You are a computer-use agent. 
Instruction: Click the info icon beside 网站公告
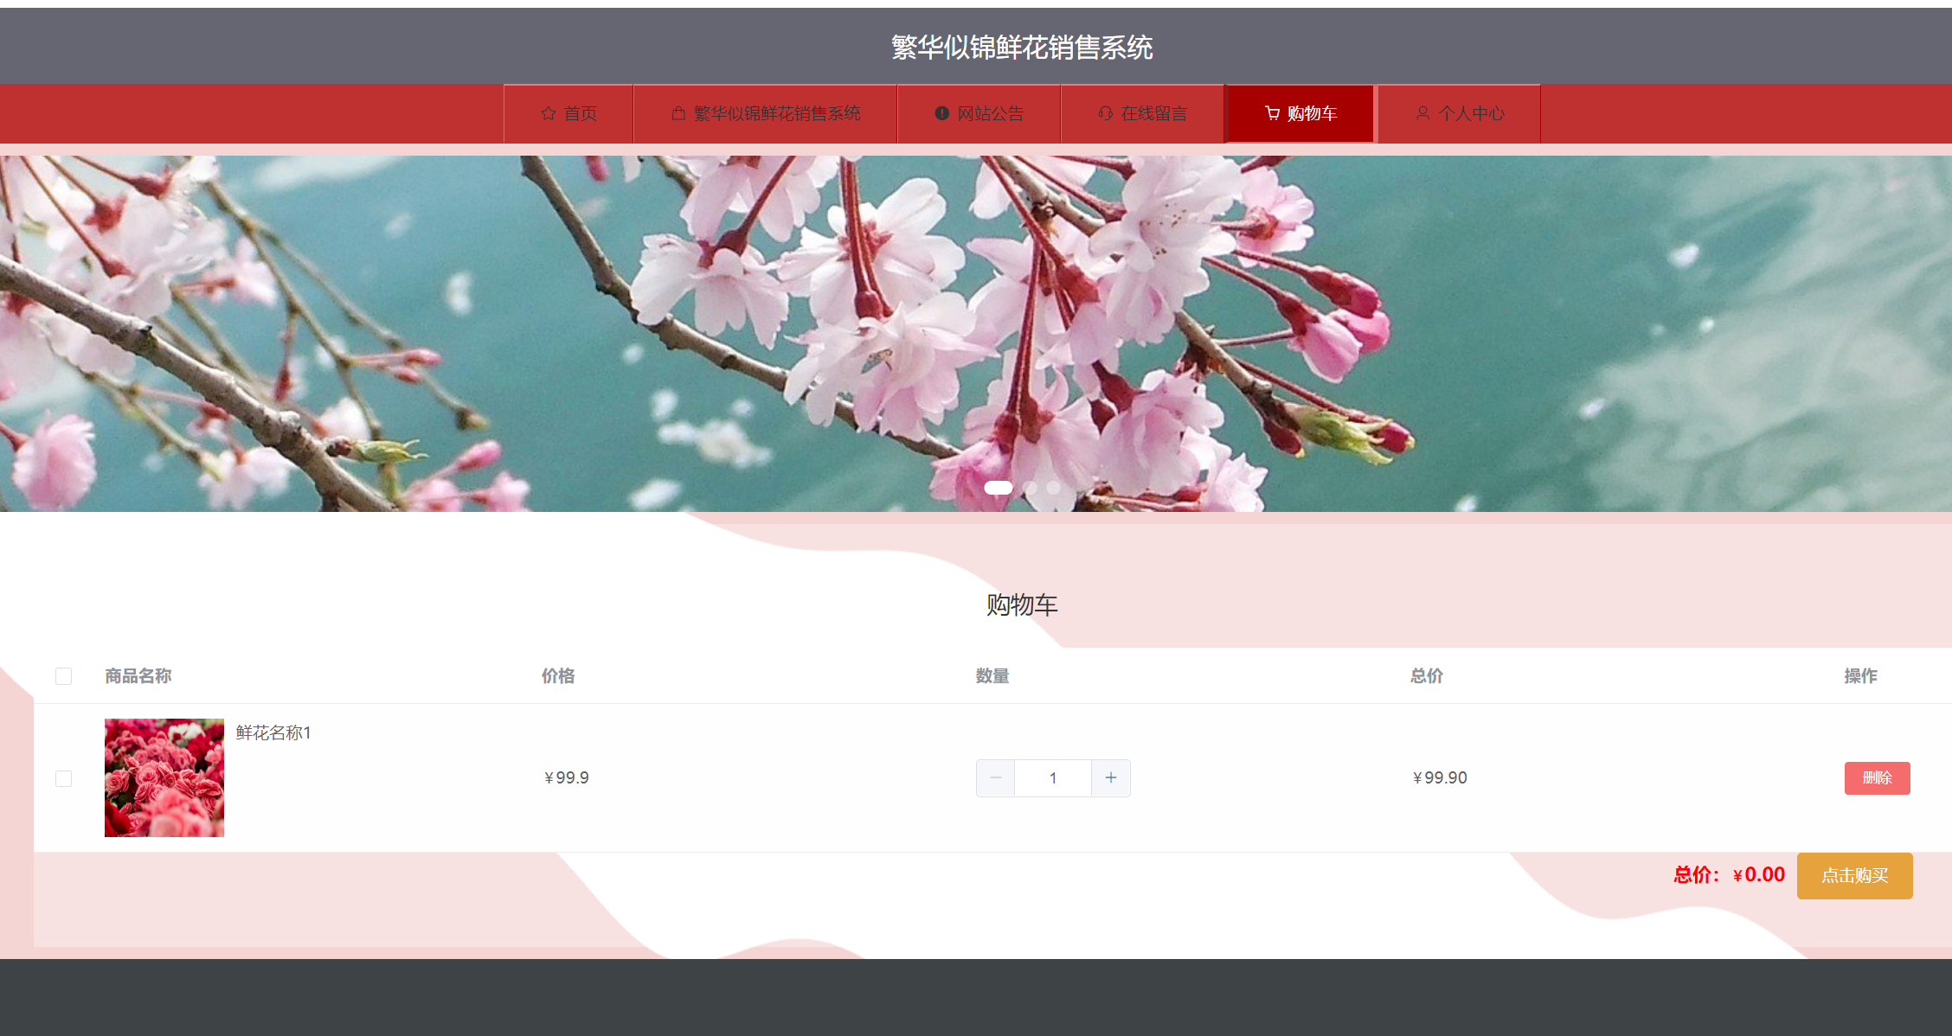tap(941, 112)
